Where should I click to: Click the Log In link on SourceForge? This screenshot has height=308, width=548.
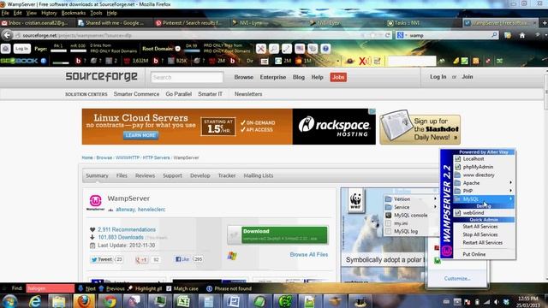tap(438, 77)
